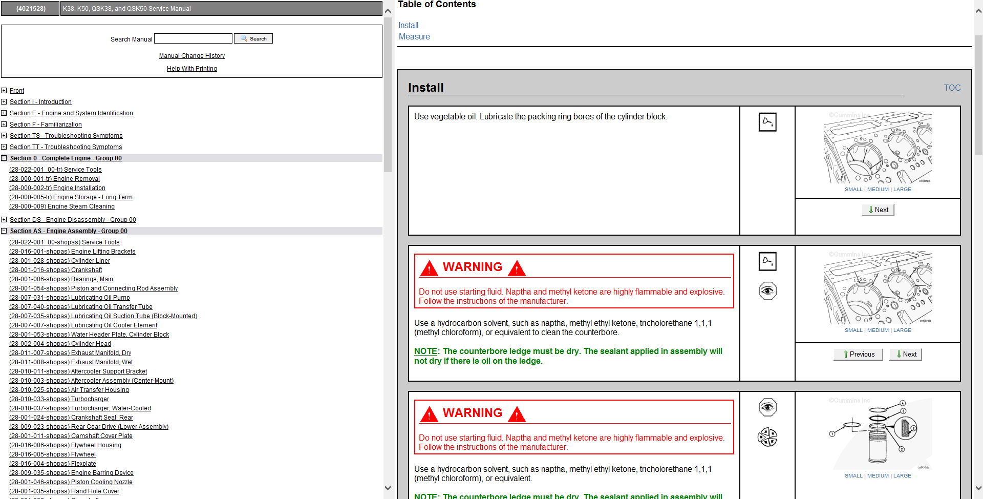Screen dimensions: 983x499
Task: Collapse Section 0 - Complete Engine node
Action: pos(4,158)
